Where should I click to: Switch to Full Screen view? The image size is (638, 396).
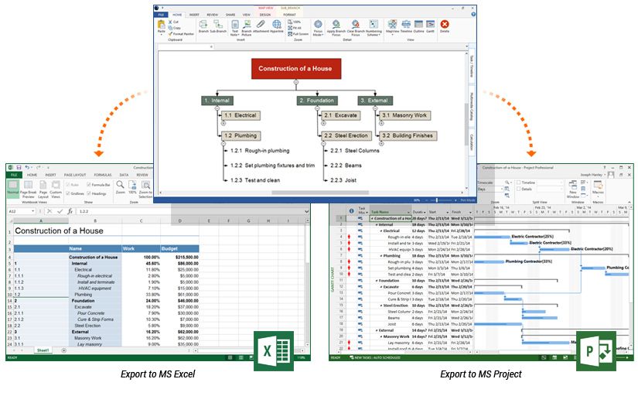pyautogui.click(x=299, y=34)
